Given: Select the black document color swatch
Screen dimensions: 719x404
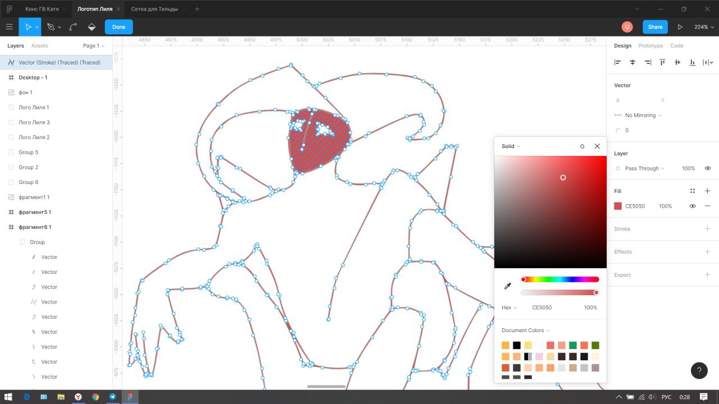Looking at the screenshot, I should click(517, 346).
